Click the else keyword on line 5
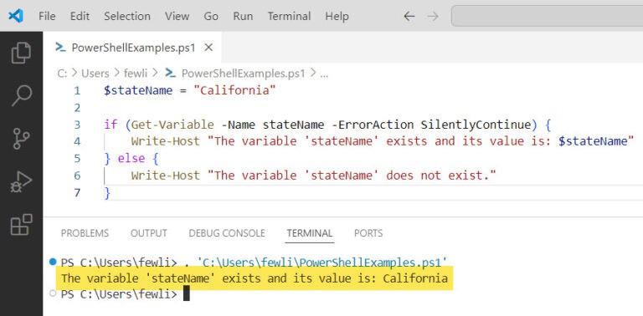The height and width of the screenshot is (316, 643). (131, 158)
